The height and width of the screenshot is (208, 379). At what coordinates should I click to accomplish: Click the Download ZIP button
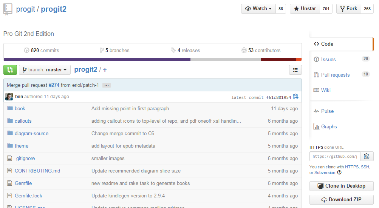341,200
